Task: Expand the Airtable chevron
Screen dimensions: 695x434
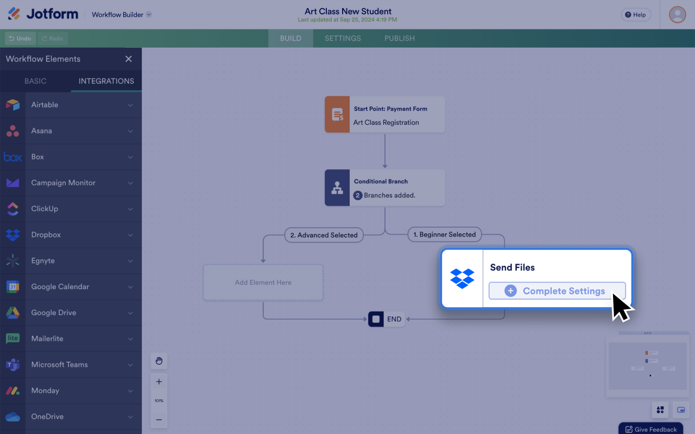Action: (130, 105)
